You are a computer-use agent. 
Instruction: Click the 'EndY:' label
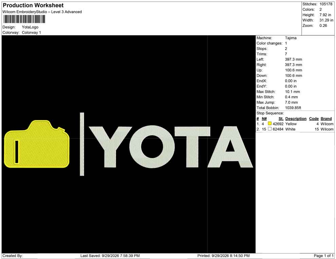pos(262,86)
